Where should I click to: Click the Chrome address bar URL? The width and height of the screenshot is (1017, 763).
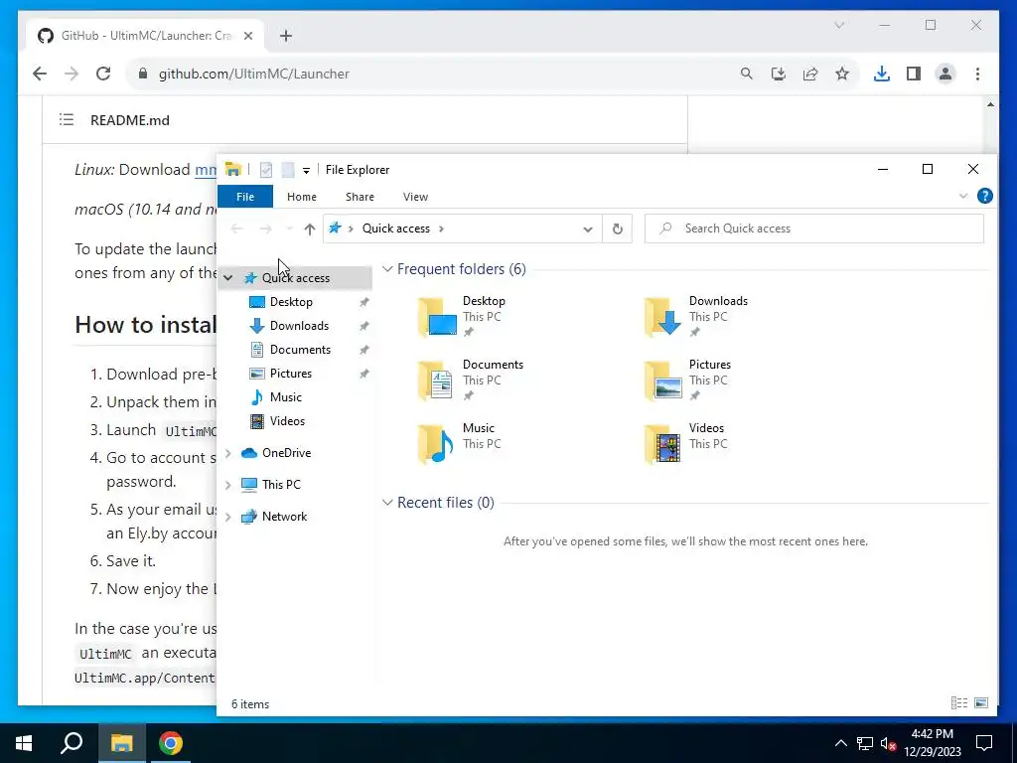coord(254,74)
